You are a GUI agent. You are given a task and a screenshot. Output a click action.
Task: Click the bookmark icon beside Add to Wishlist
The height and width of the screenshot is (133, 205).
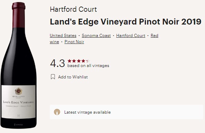click(53, 77)
